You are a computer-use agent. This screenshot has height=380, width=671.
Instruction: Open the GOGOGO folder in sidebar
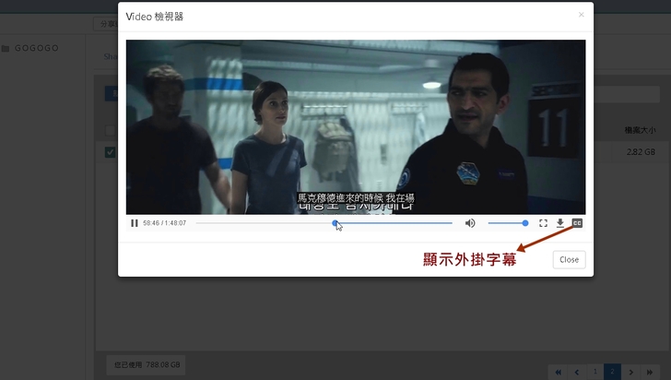pos(29,48)
